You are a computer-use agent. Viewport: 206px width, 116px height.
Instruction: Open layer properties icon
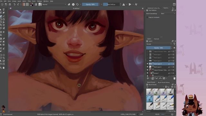(164, 78)
